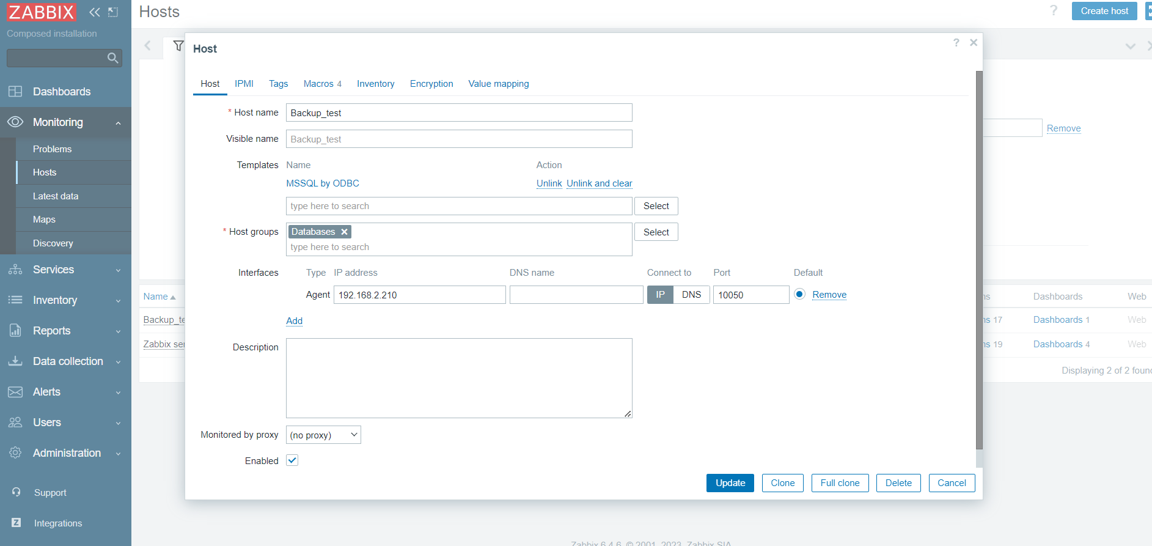Expand the Reports menu chevron
Image resolution: width=1152 pixels, height=546 pixels.
(118, 331)
